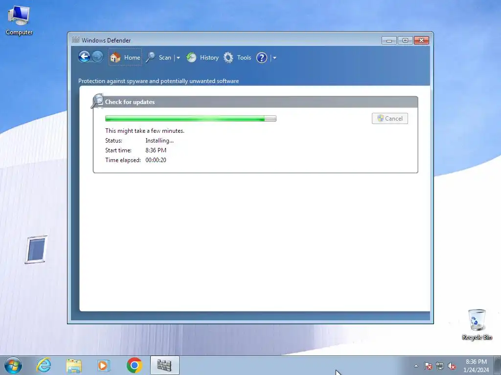Click the Check for updates header icon
The image size is (501, 375).
pos(97,101)
